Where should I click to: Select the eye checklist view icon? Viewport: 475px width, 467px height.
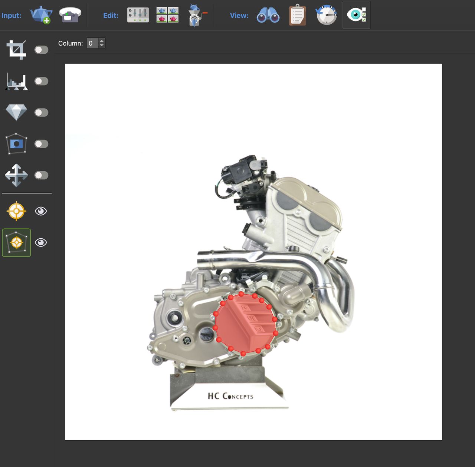pos(356,15)
